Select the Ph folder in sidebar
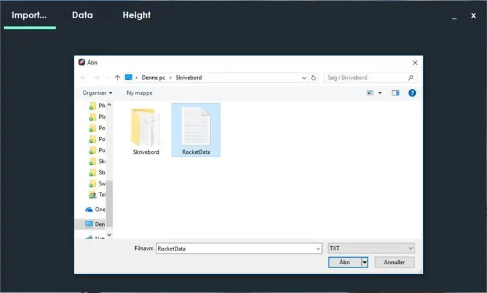 tap(97, 106)
